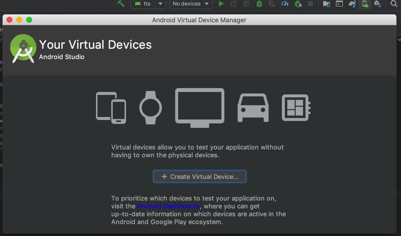
Task: Click the phone and tablet device image
Action: click(x=111, y=107)
